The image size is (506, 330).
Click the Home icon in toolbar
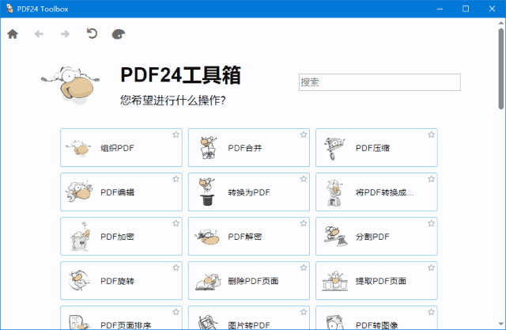(13, 34)
